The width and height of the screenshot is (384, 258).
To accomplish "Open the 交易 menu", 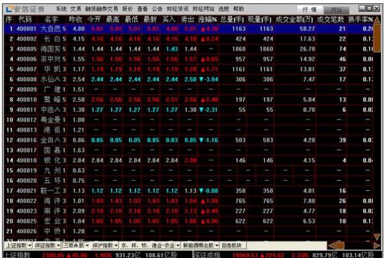I will point(75,9).
